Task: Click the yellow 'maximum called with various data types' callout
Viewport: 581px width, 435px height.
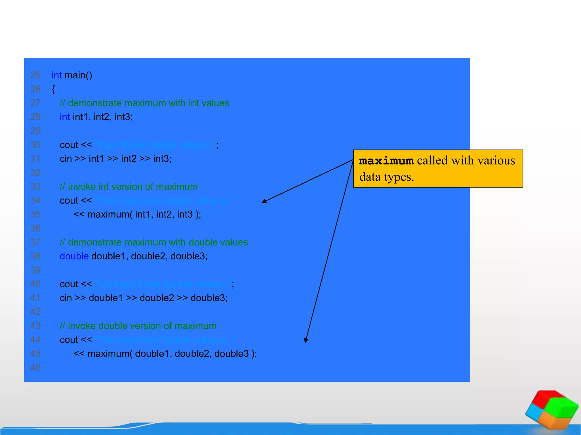Action: point(438,169)
